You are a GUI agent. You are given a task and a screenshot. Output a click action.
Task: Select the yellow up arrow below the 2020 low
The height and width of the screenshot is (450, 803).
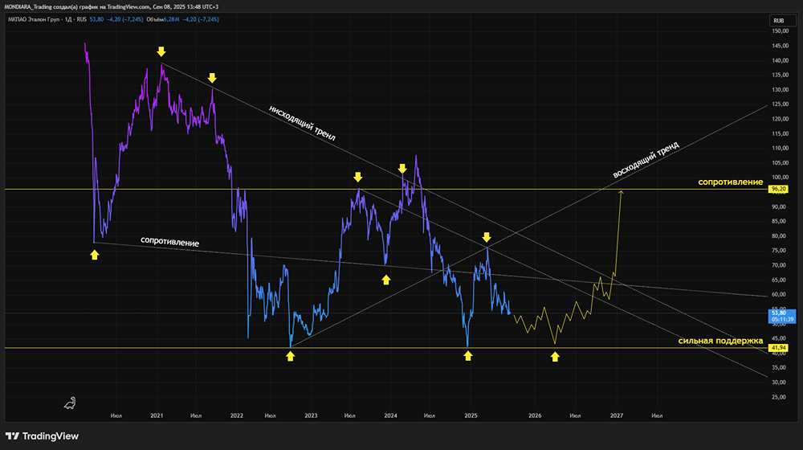[94, 255]
